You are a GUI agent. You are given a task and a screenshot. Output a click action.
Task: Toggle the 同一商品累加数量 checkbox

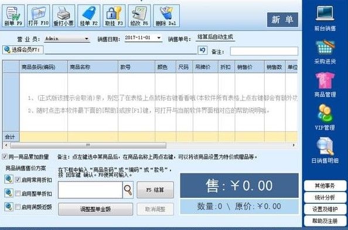tap(5, 156)
